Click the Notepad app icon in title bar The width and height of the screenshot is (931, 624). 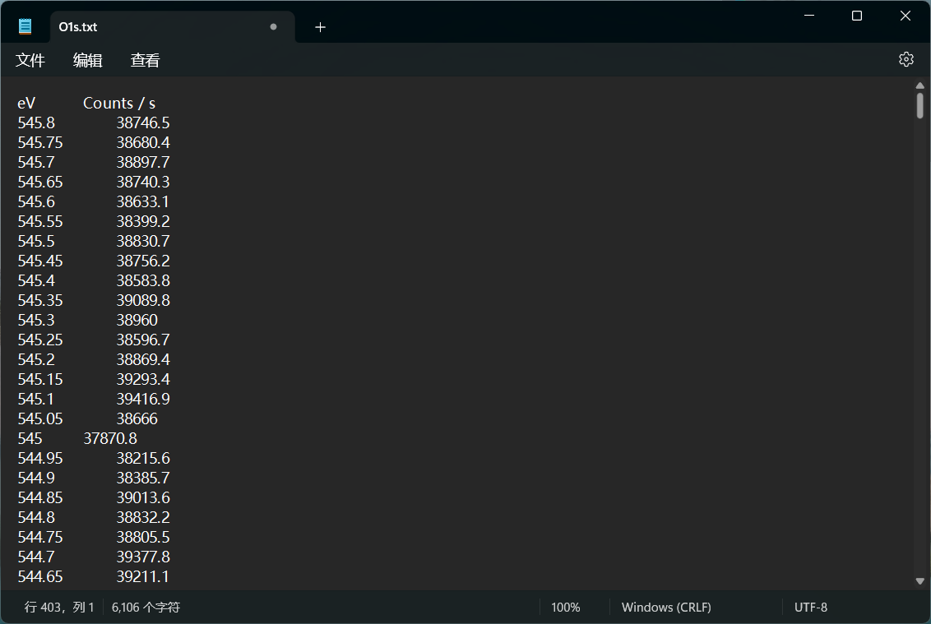pos(25,26)
